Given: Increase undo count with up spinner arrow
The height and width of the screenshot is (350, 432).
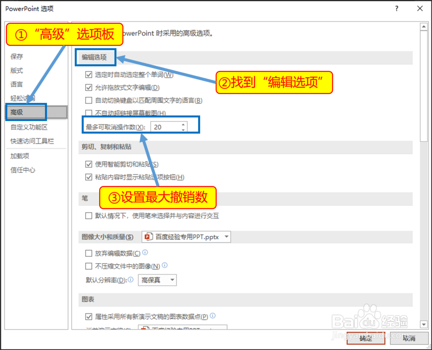Looking at the screenshot, I should tap(184, 125).
